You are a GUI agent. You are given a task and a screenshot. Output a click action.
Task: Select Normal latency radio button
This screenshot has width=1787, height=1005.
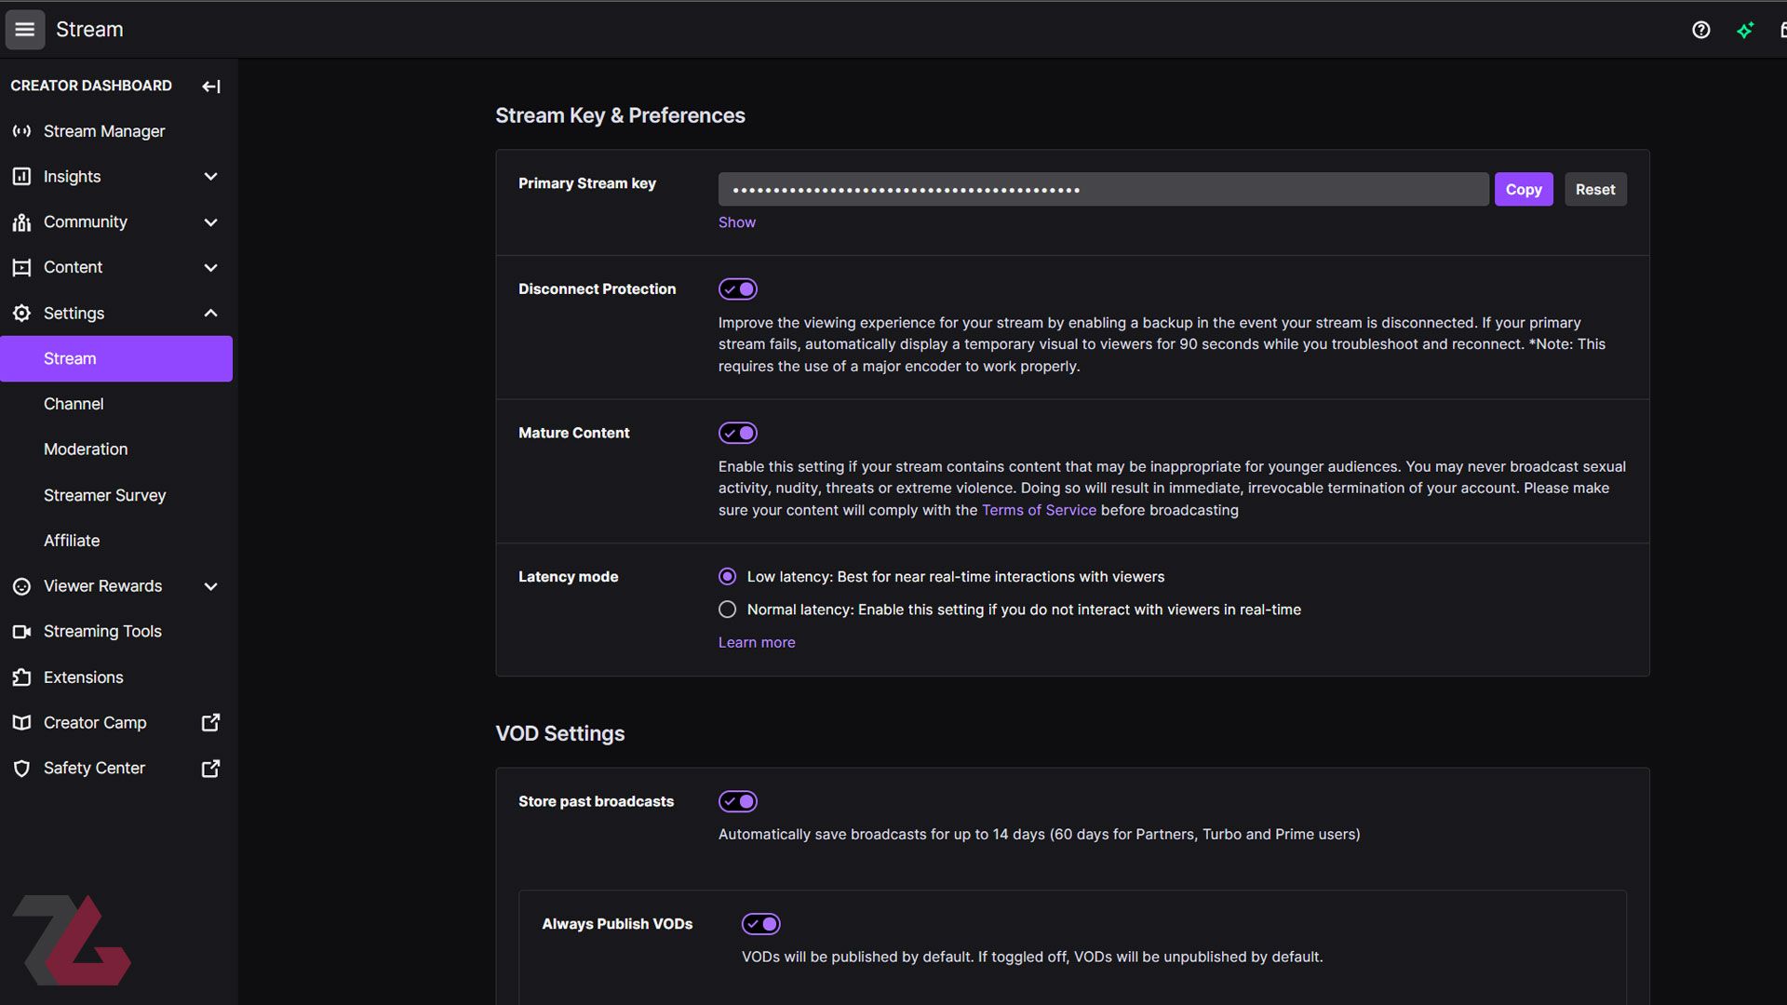point(725,610)
